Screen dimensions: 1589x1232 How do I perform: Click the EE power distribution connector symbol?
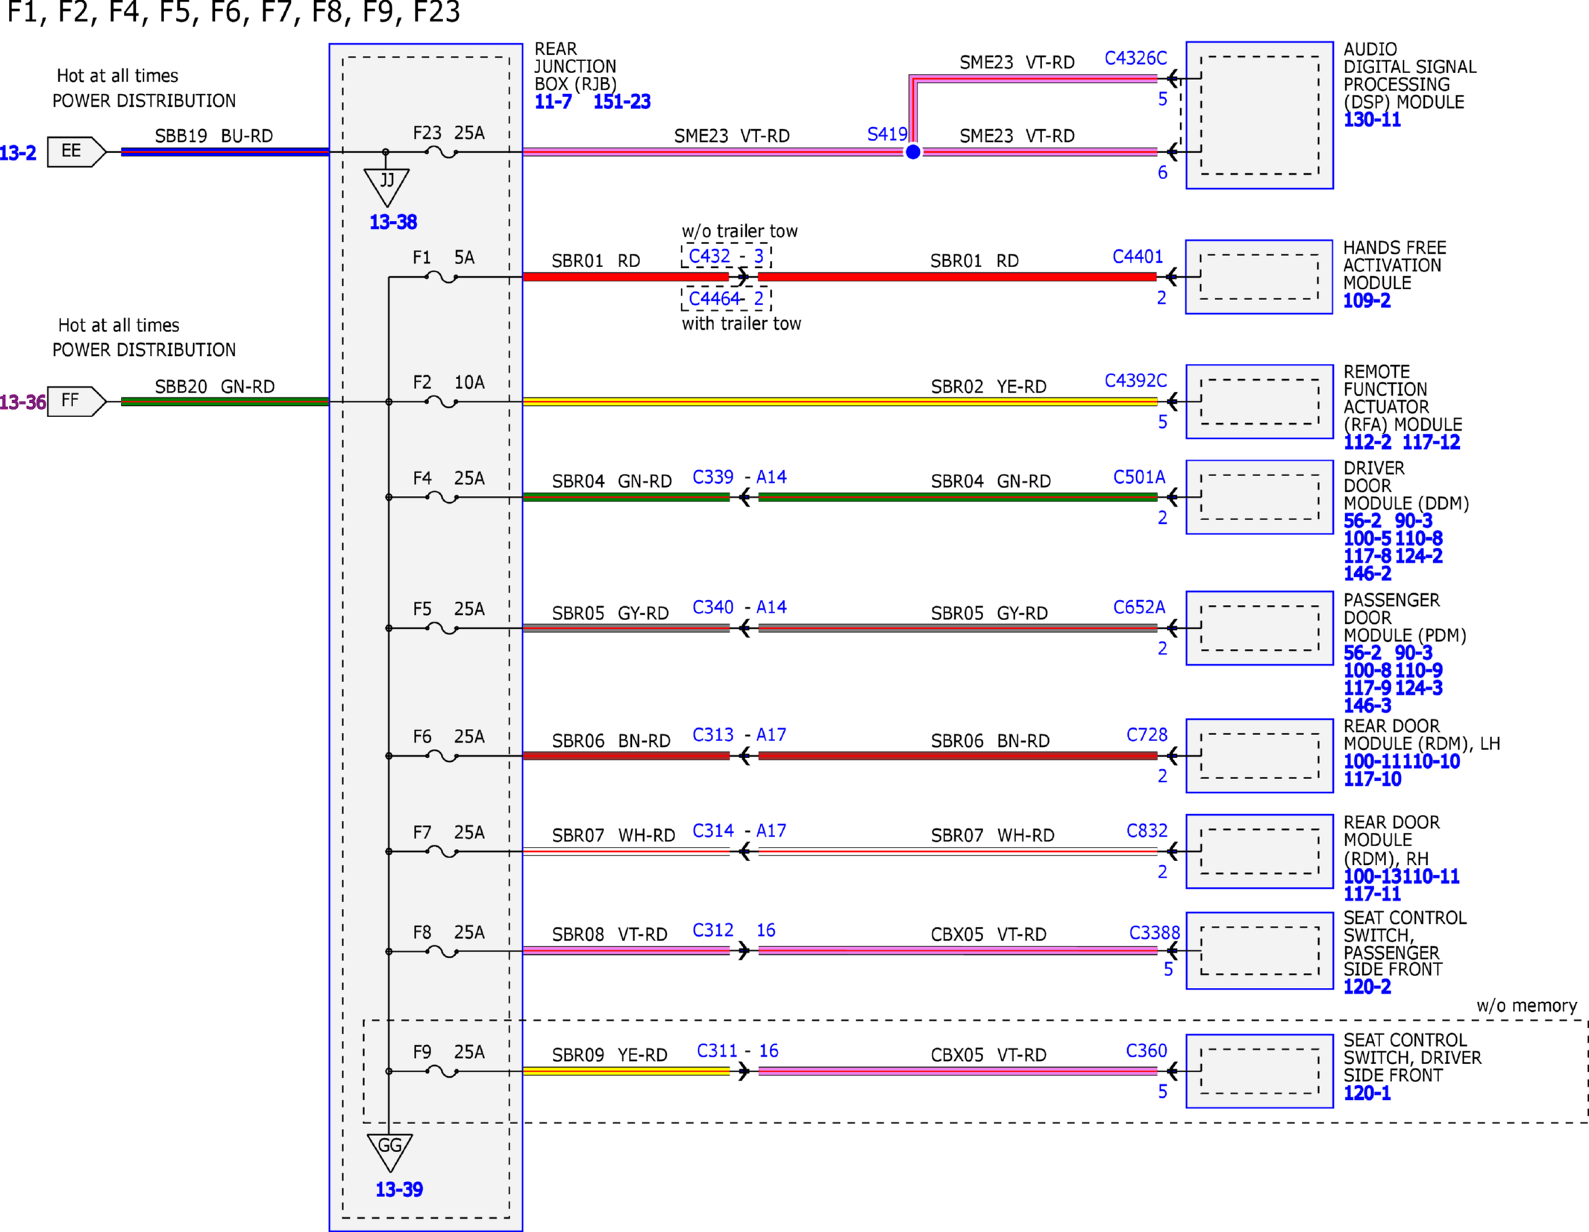[77, 151]
